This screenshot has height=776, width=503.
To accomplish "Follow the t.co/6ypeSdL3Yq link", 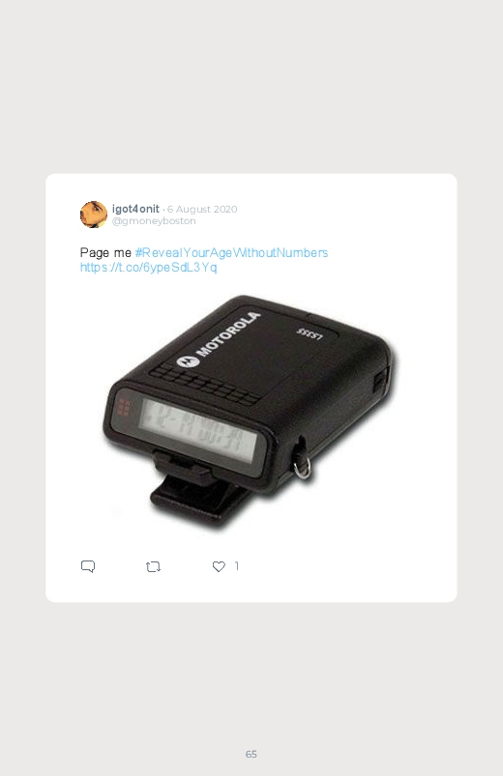I will (149, 268).
